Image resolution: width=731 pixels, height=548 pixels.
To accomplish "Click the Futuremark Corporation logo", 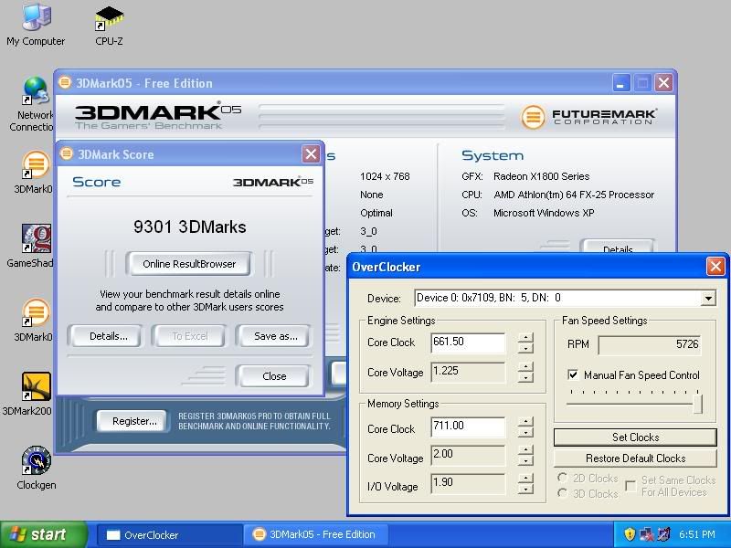I will click(x=588, y=116).
